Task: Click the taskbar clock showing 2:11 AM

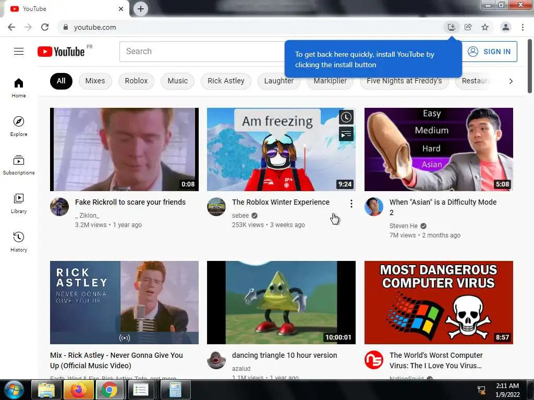Action: pyautogui.click(x=507, y=390)
